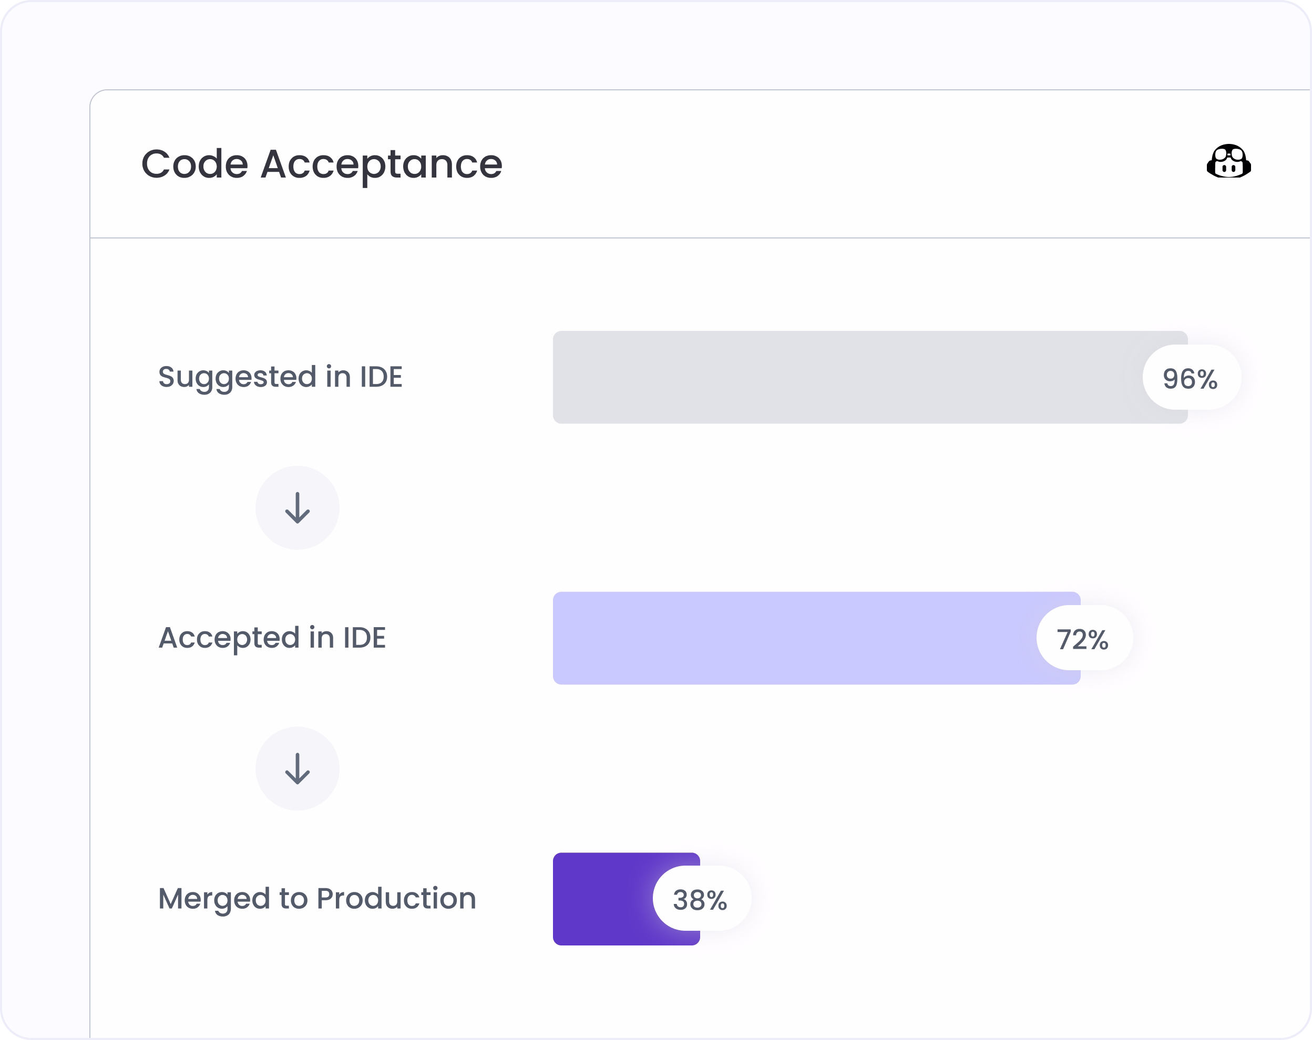1312x1040 pixels.
Task: Click the down arrow below Suggested in IDE
Action: (x=298, y=508)
